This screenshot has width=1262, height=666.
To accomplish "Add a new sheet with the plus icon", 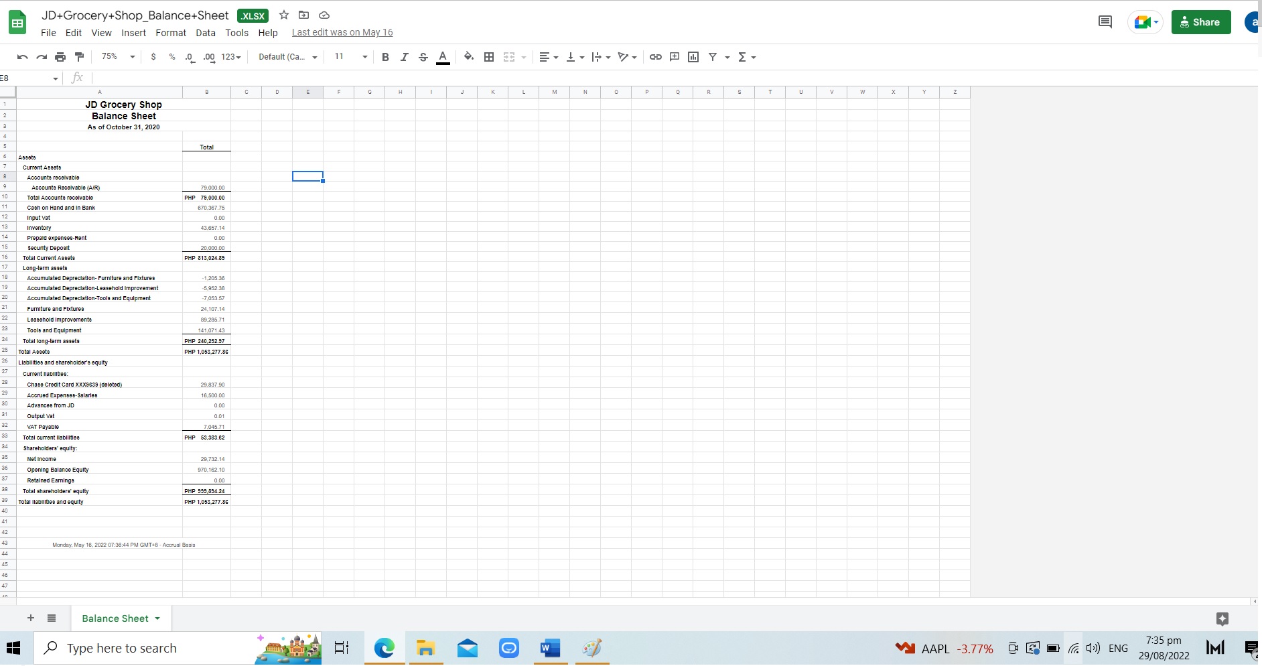I will [30, 618].
